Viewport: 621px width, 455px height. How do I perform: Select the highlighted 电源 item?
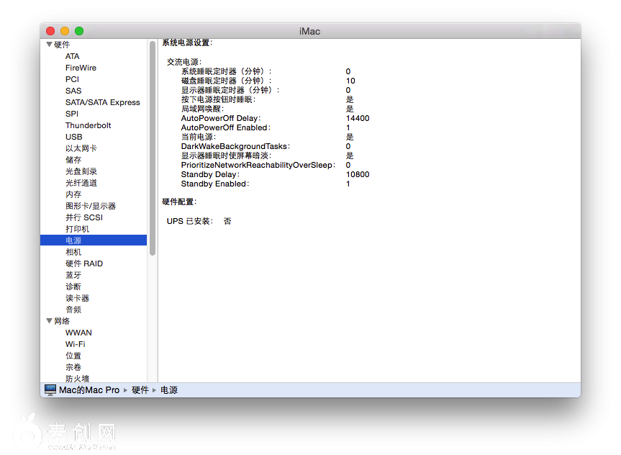pos(73,240)
